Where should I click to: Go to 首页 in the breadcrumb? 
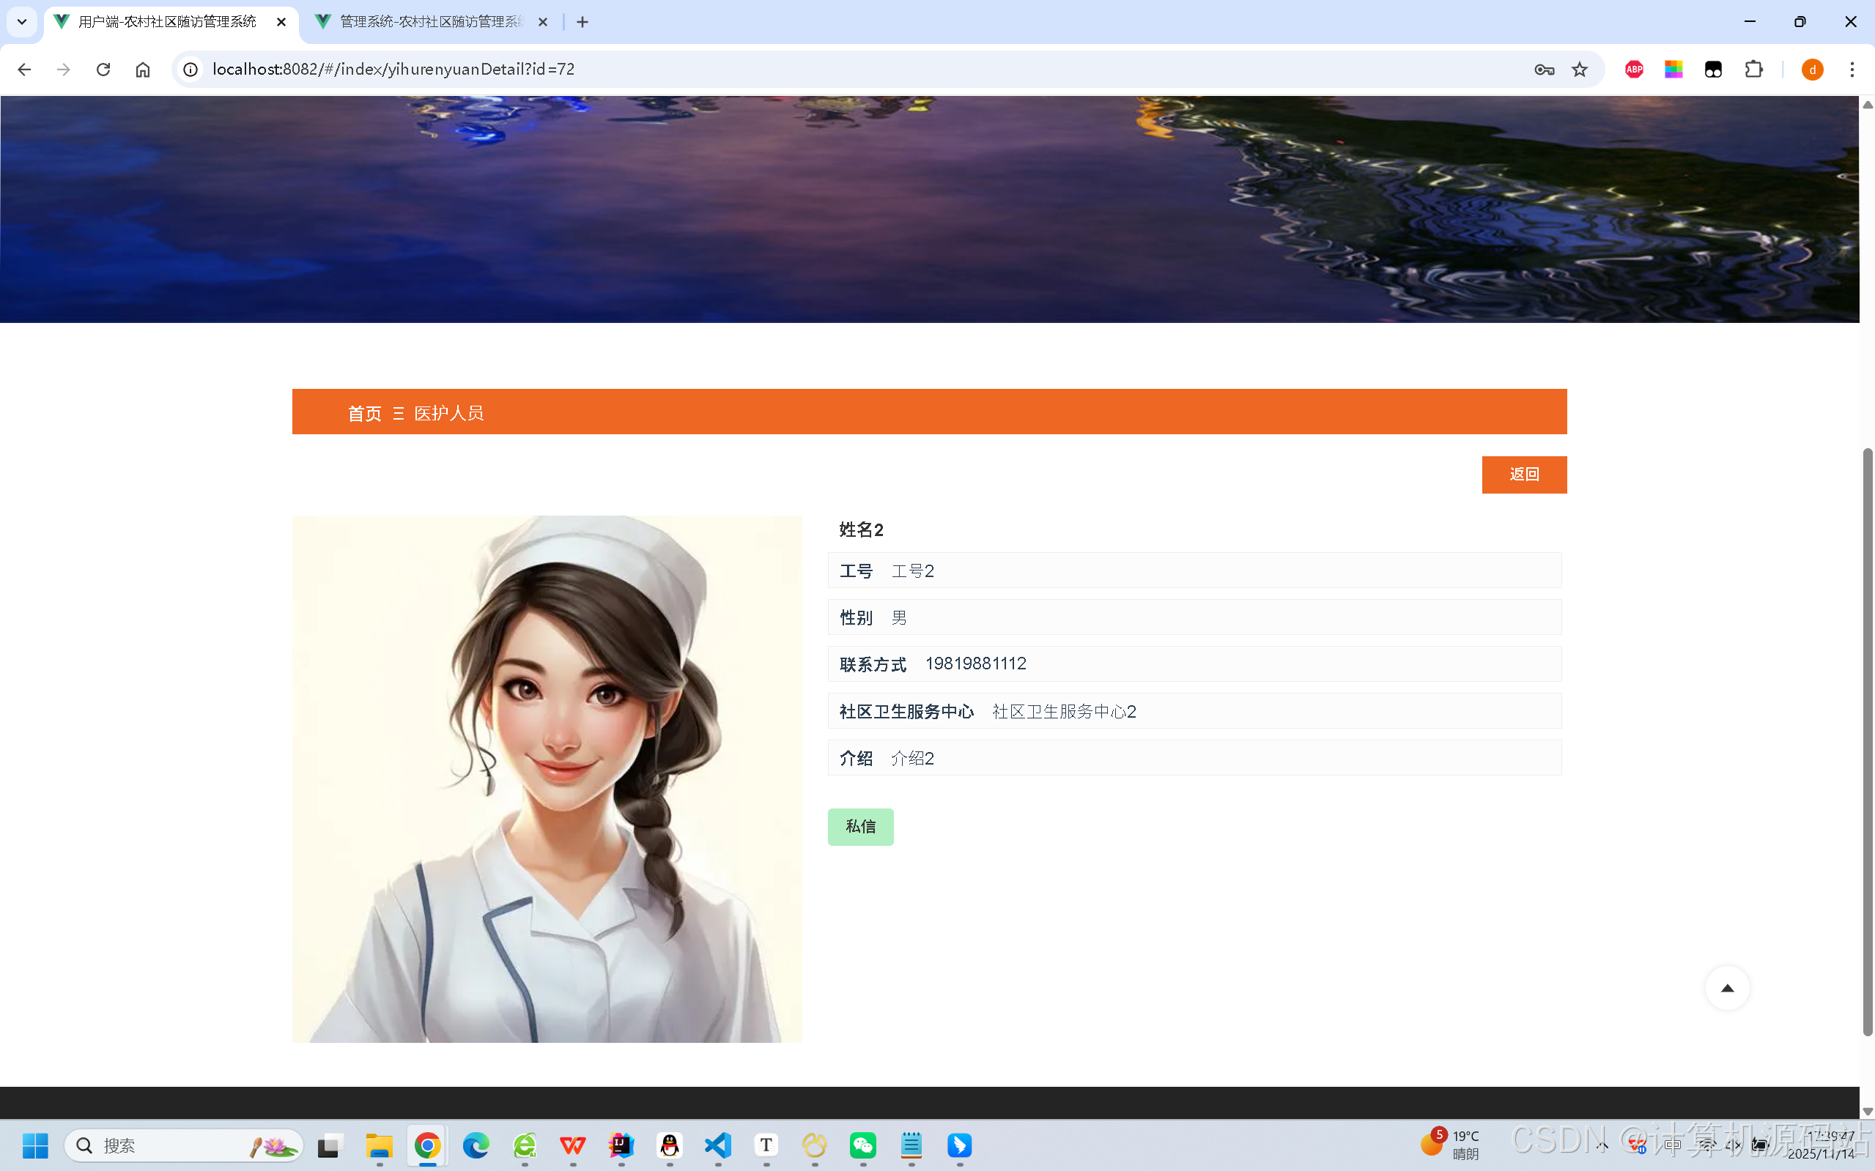tap(364, 414)
